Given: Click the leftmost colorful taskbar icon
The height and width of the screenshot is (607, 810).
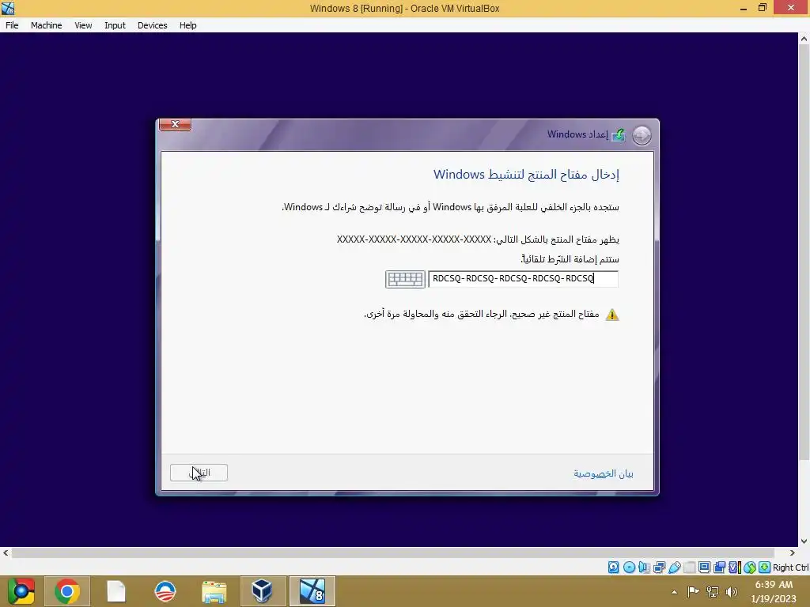Looking at the screenshot, I should click(x=21, y=591).
